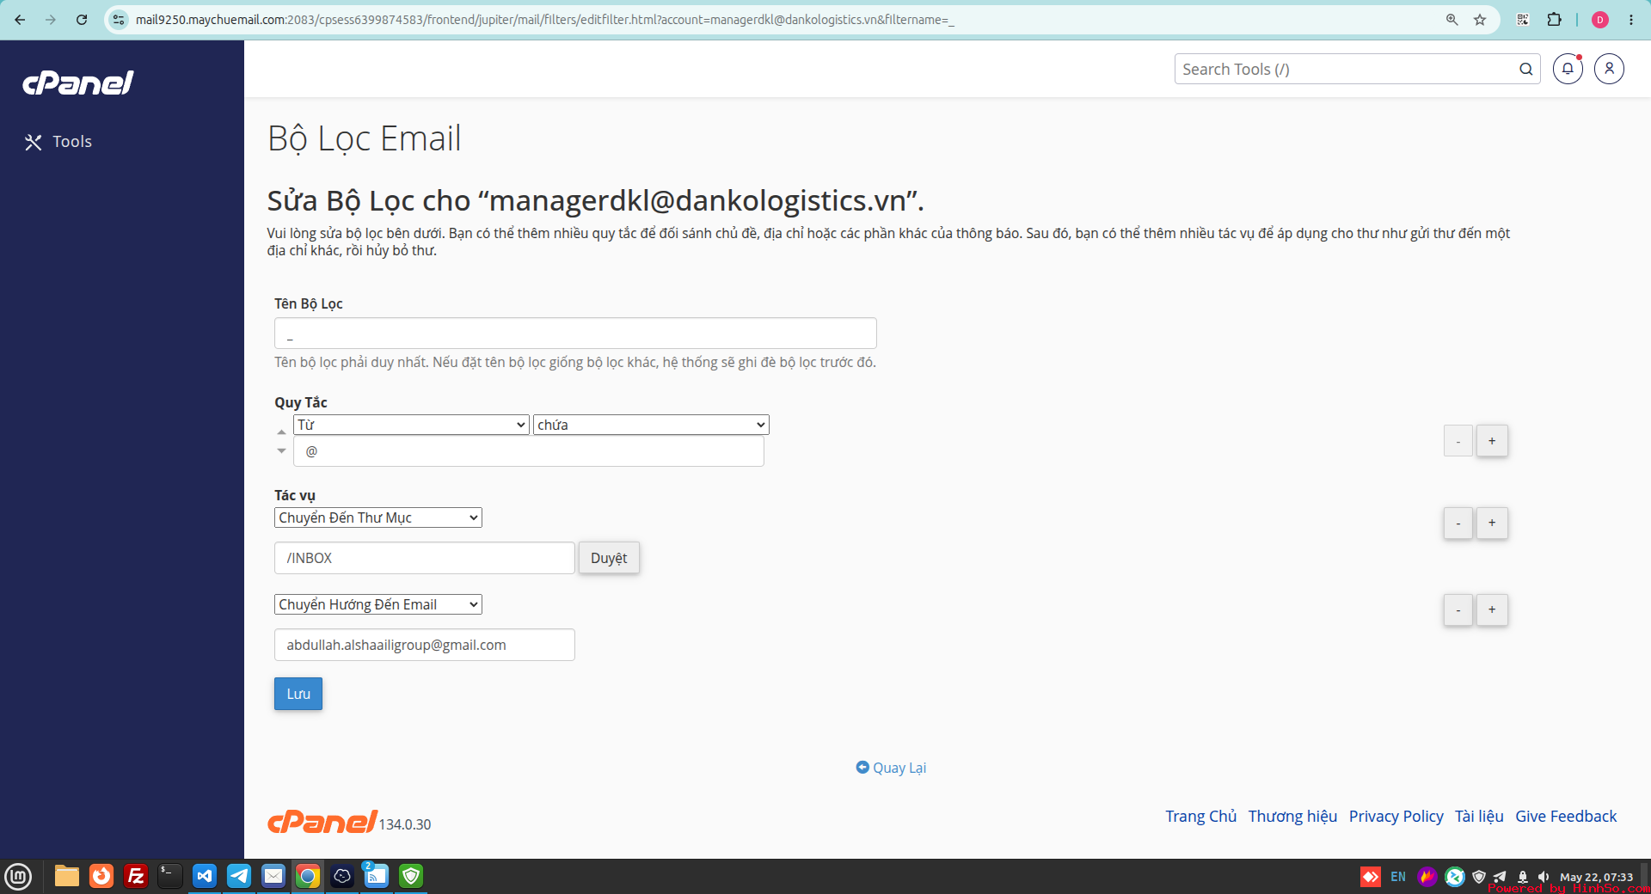Switch to the mail client in taskbar

click(273, 876)
